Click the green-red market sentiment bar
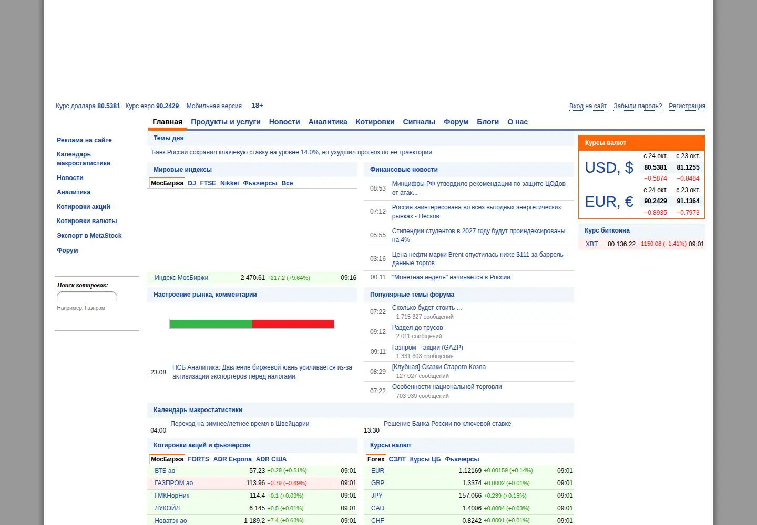 (252, 324)
